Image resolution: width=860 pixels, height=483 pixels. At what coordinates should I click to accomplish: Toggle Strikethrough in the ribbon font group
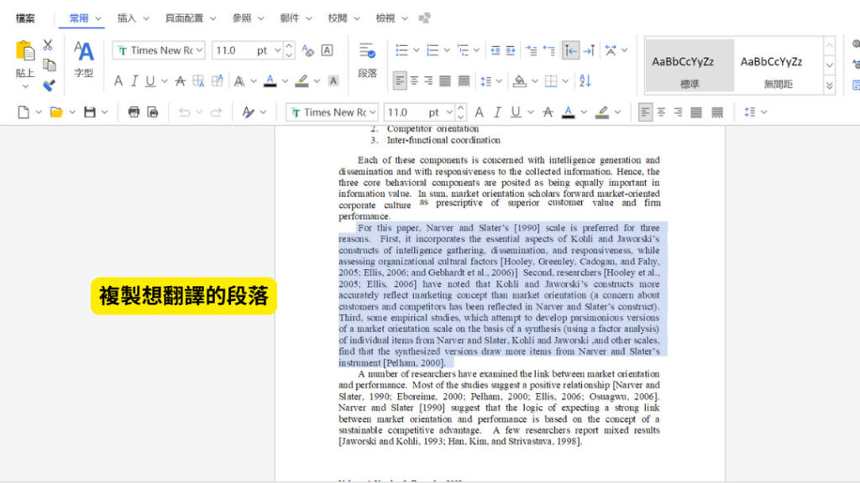click(x=180, y=81)
